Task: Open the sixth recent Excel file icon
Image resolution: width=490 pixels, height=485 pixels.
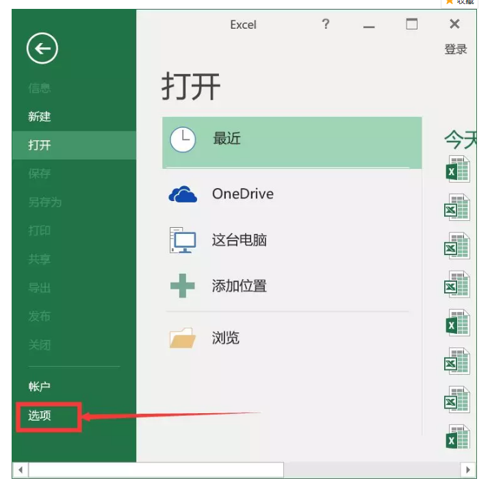Action: (x=457, y=361)
